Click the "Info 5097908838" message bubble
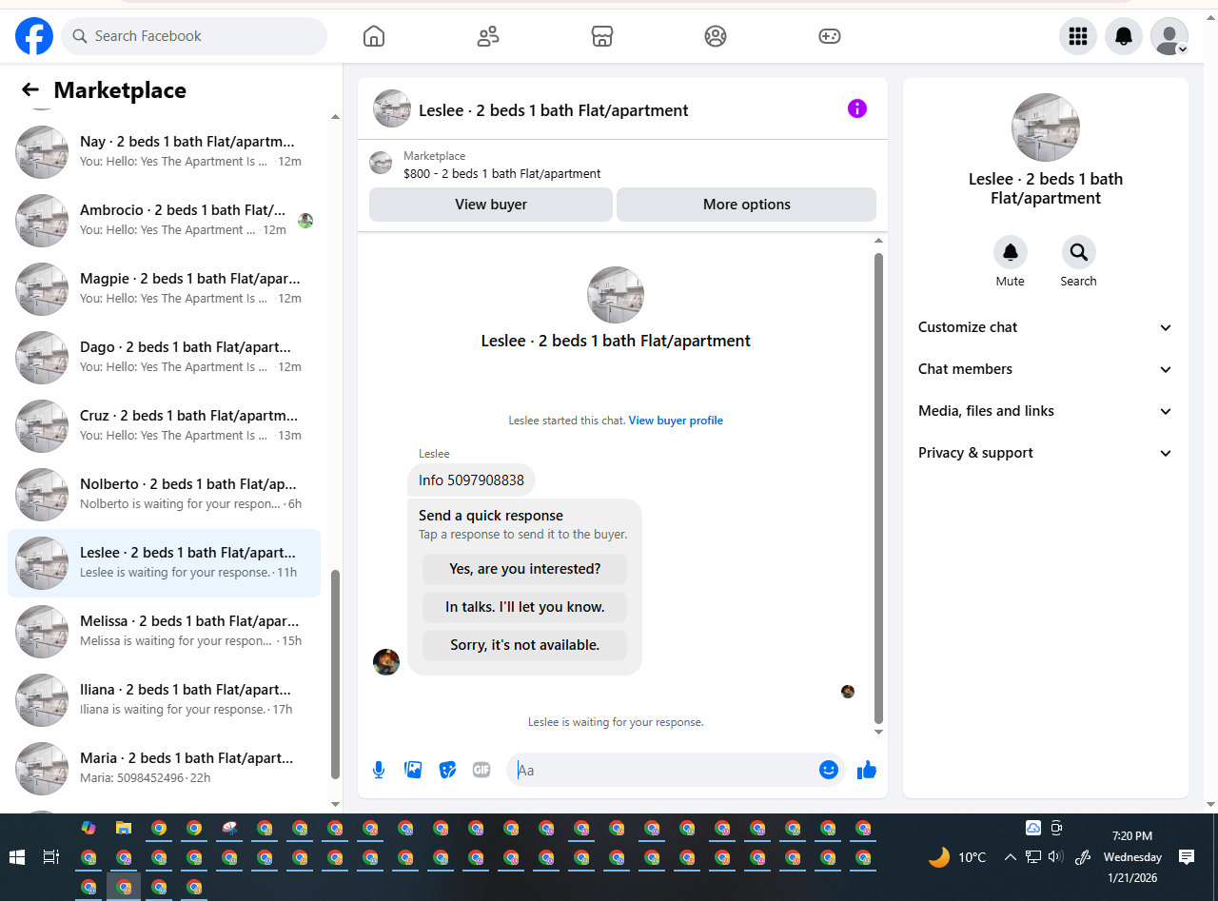Viewport: 1218px width, 901px height. pos(471,480)
